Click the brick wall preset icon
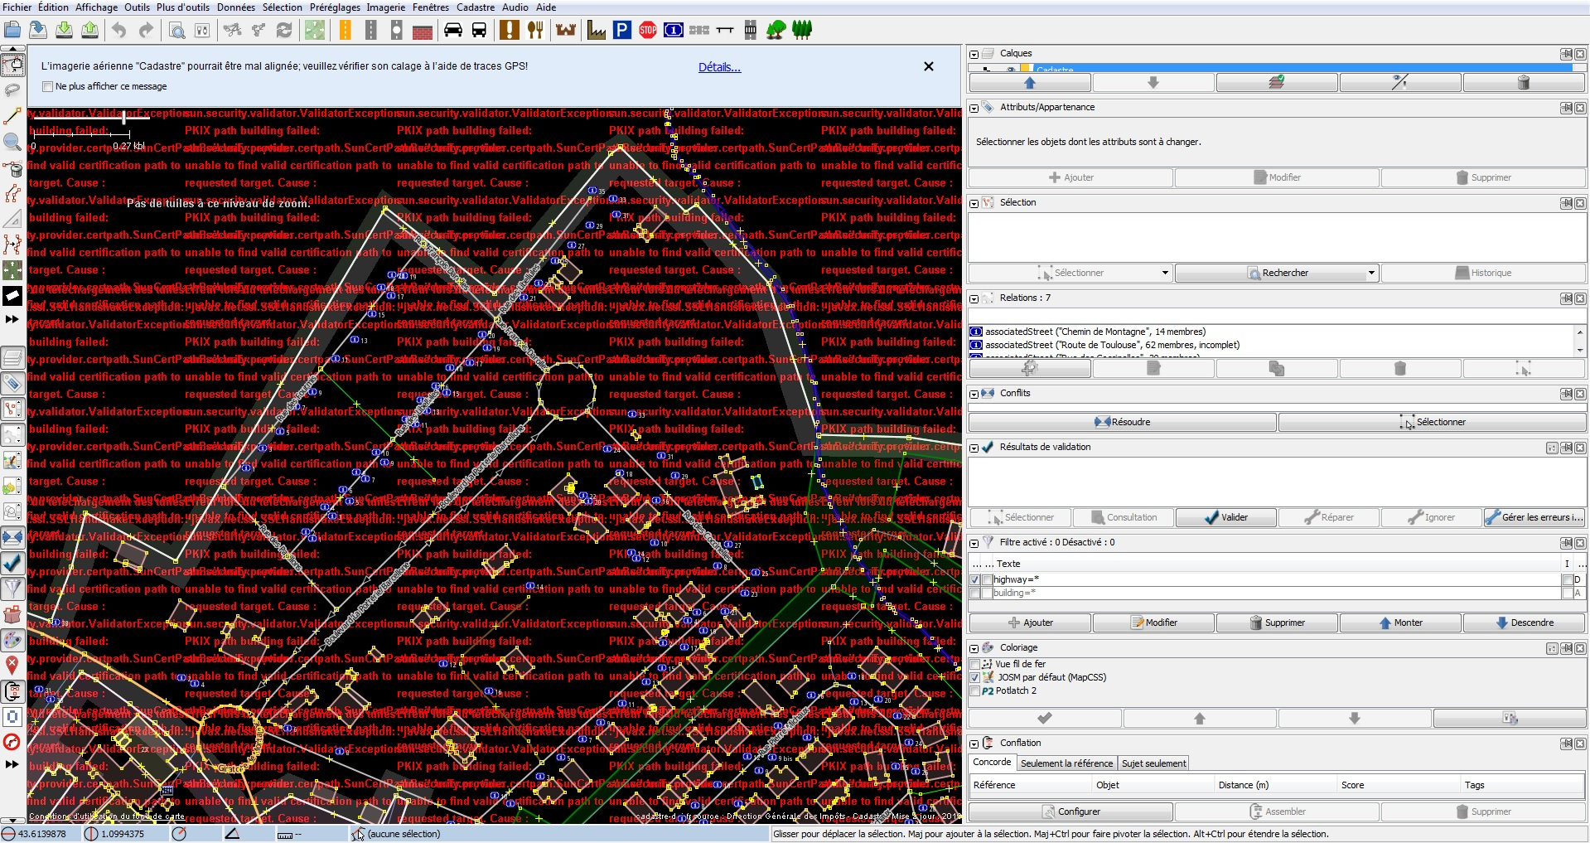This screenshot has height=843, width=1590. point(423,31)
